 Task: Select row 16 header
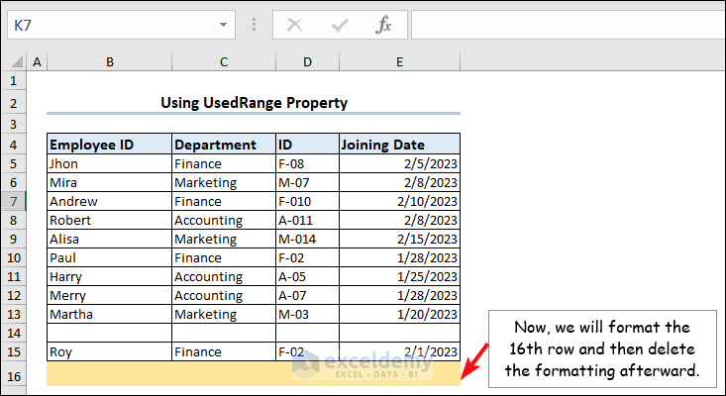14,376
